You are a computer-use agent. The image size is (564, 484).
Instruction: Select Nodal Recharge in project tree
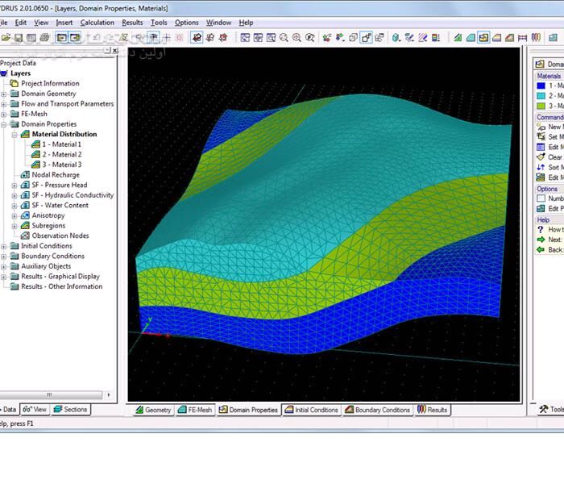pos(55,175)
